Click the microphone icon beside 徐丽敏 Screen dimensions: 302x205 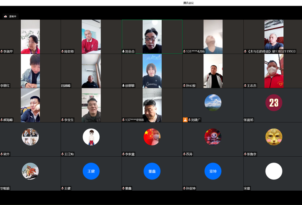click(123, 86)
